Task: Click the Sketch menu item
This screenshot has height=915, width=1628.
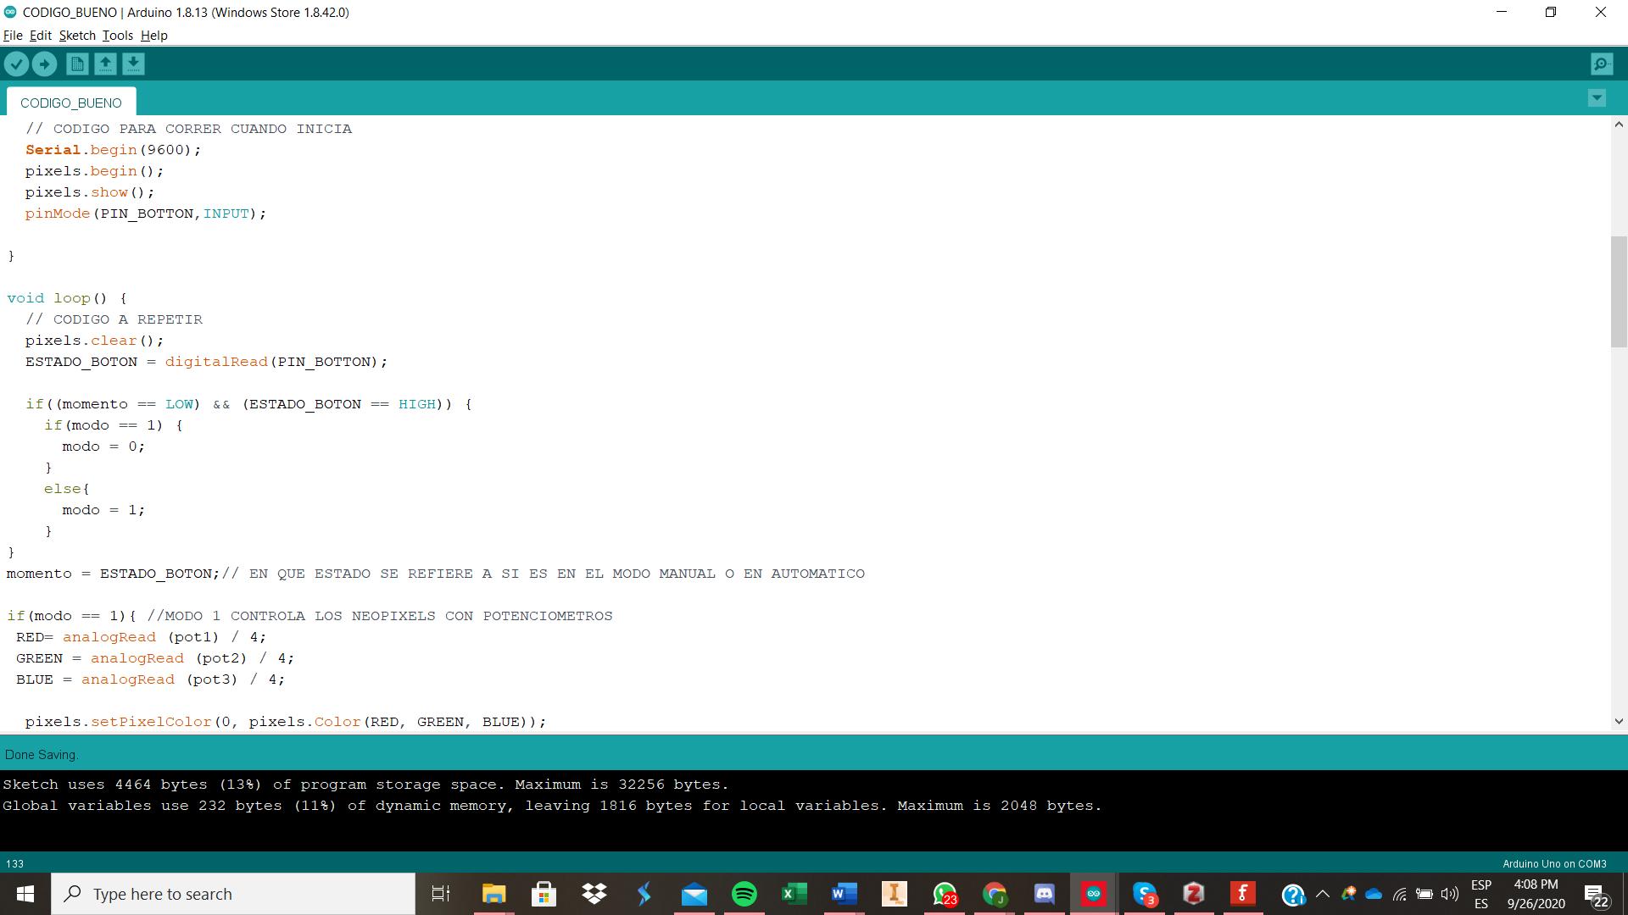Action: (76, 35)
